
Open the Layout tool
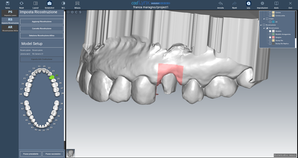35,3
